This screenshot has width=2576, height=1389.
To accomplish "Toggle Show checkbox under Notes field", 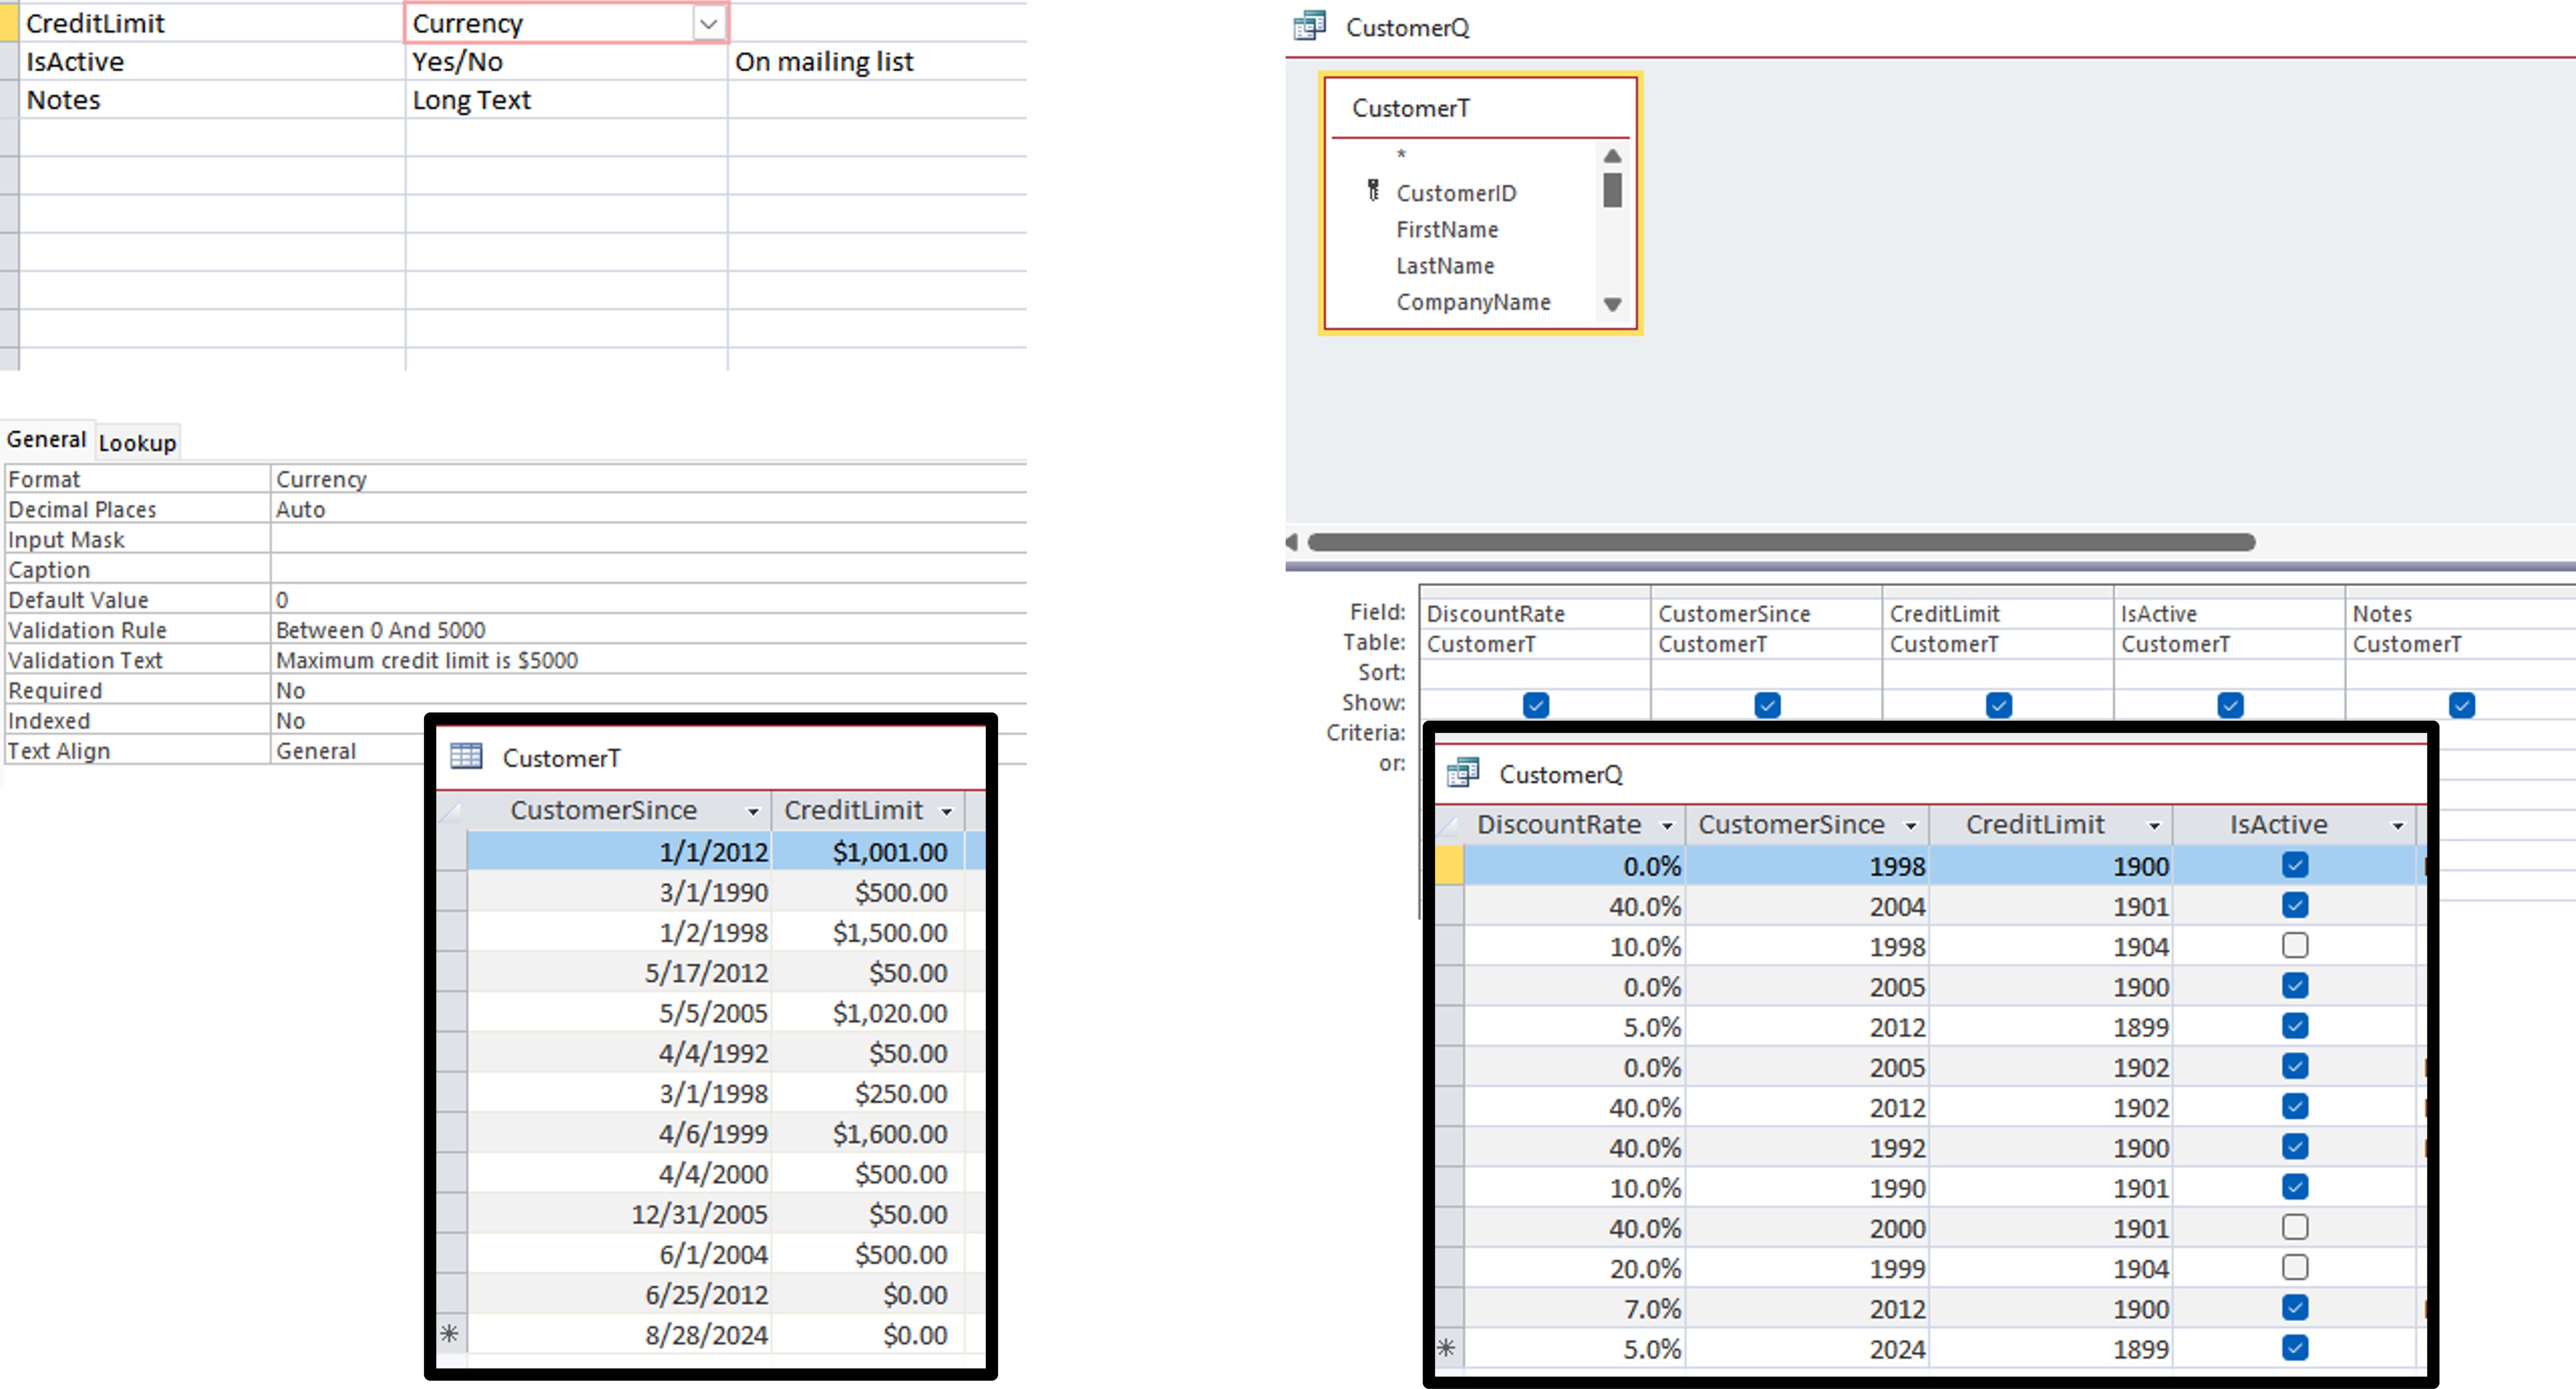I will [x=2461, y=705].
